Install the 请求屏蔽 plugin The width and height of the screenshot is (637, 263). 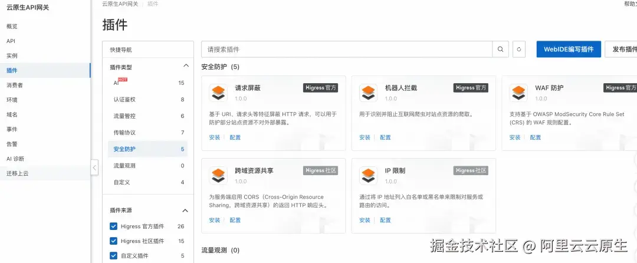215,137
